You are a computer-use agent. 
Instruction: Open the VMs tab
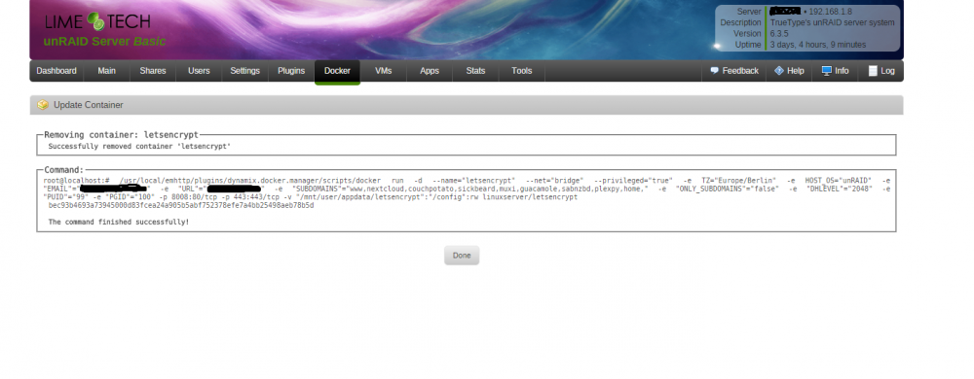[383, 71]
